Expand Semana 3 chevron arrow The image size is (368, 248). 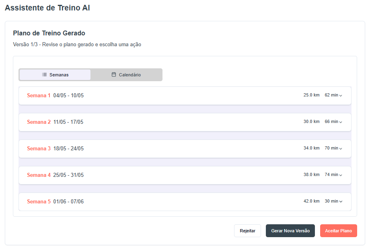click(x=341, y=148)
